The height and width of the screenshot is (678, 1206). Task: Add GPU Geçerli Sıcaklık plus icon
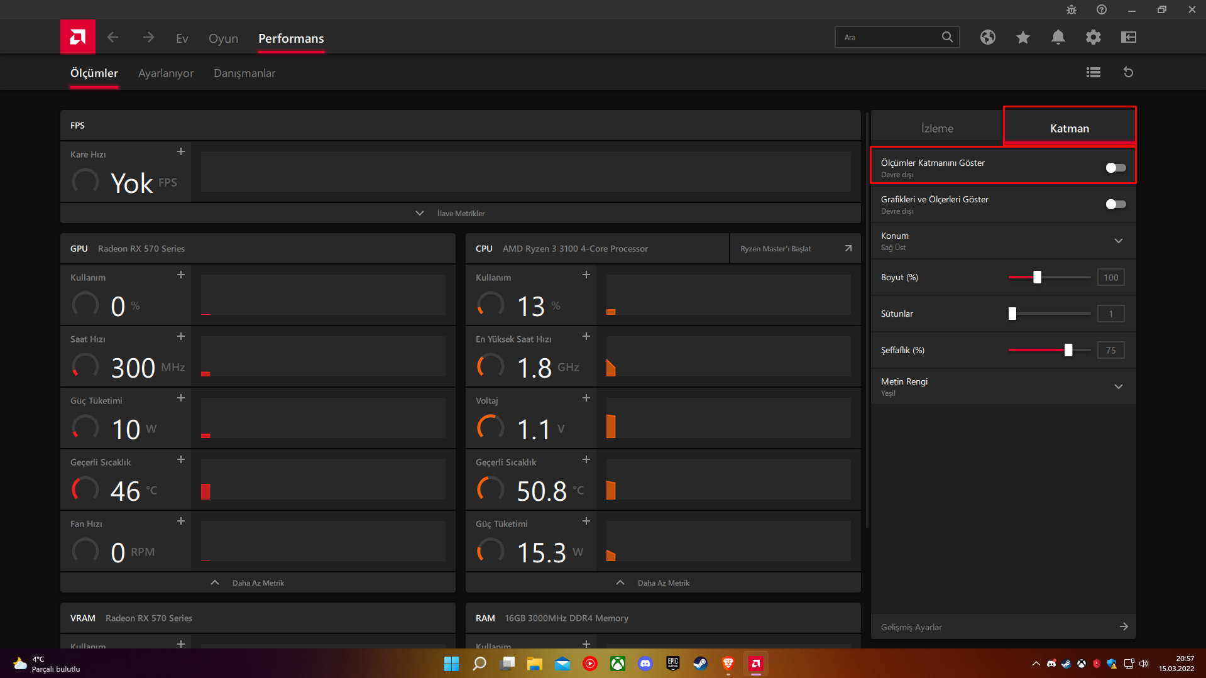point(181,459)
